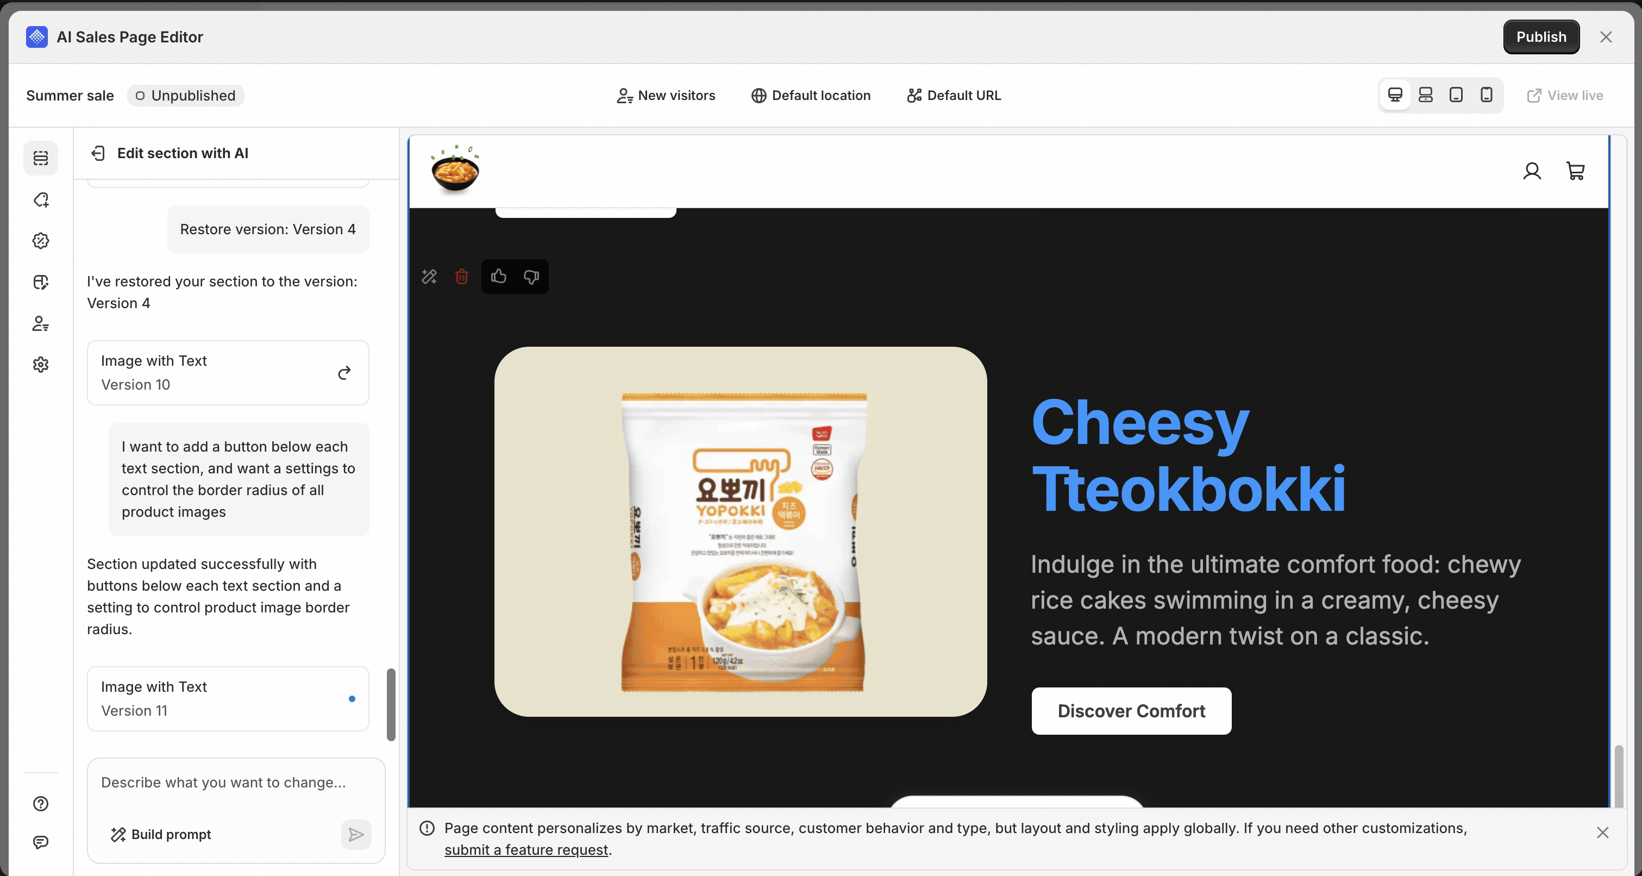1642x876 pixels.
Task: Open the sections panel icon in sidebar
Action: pos(41,158)
